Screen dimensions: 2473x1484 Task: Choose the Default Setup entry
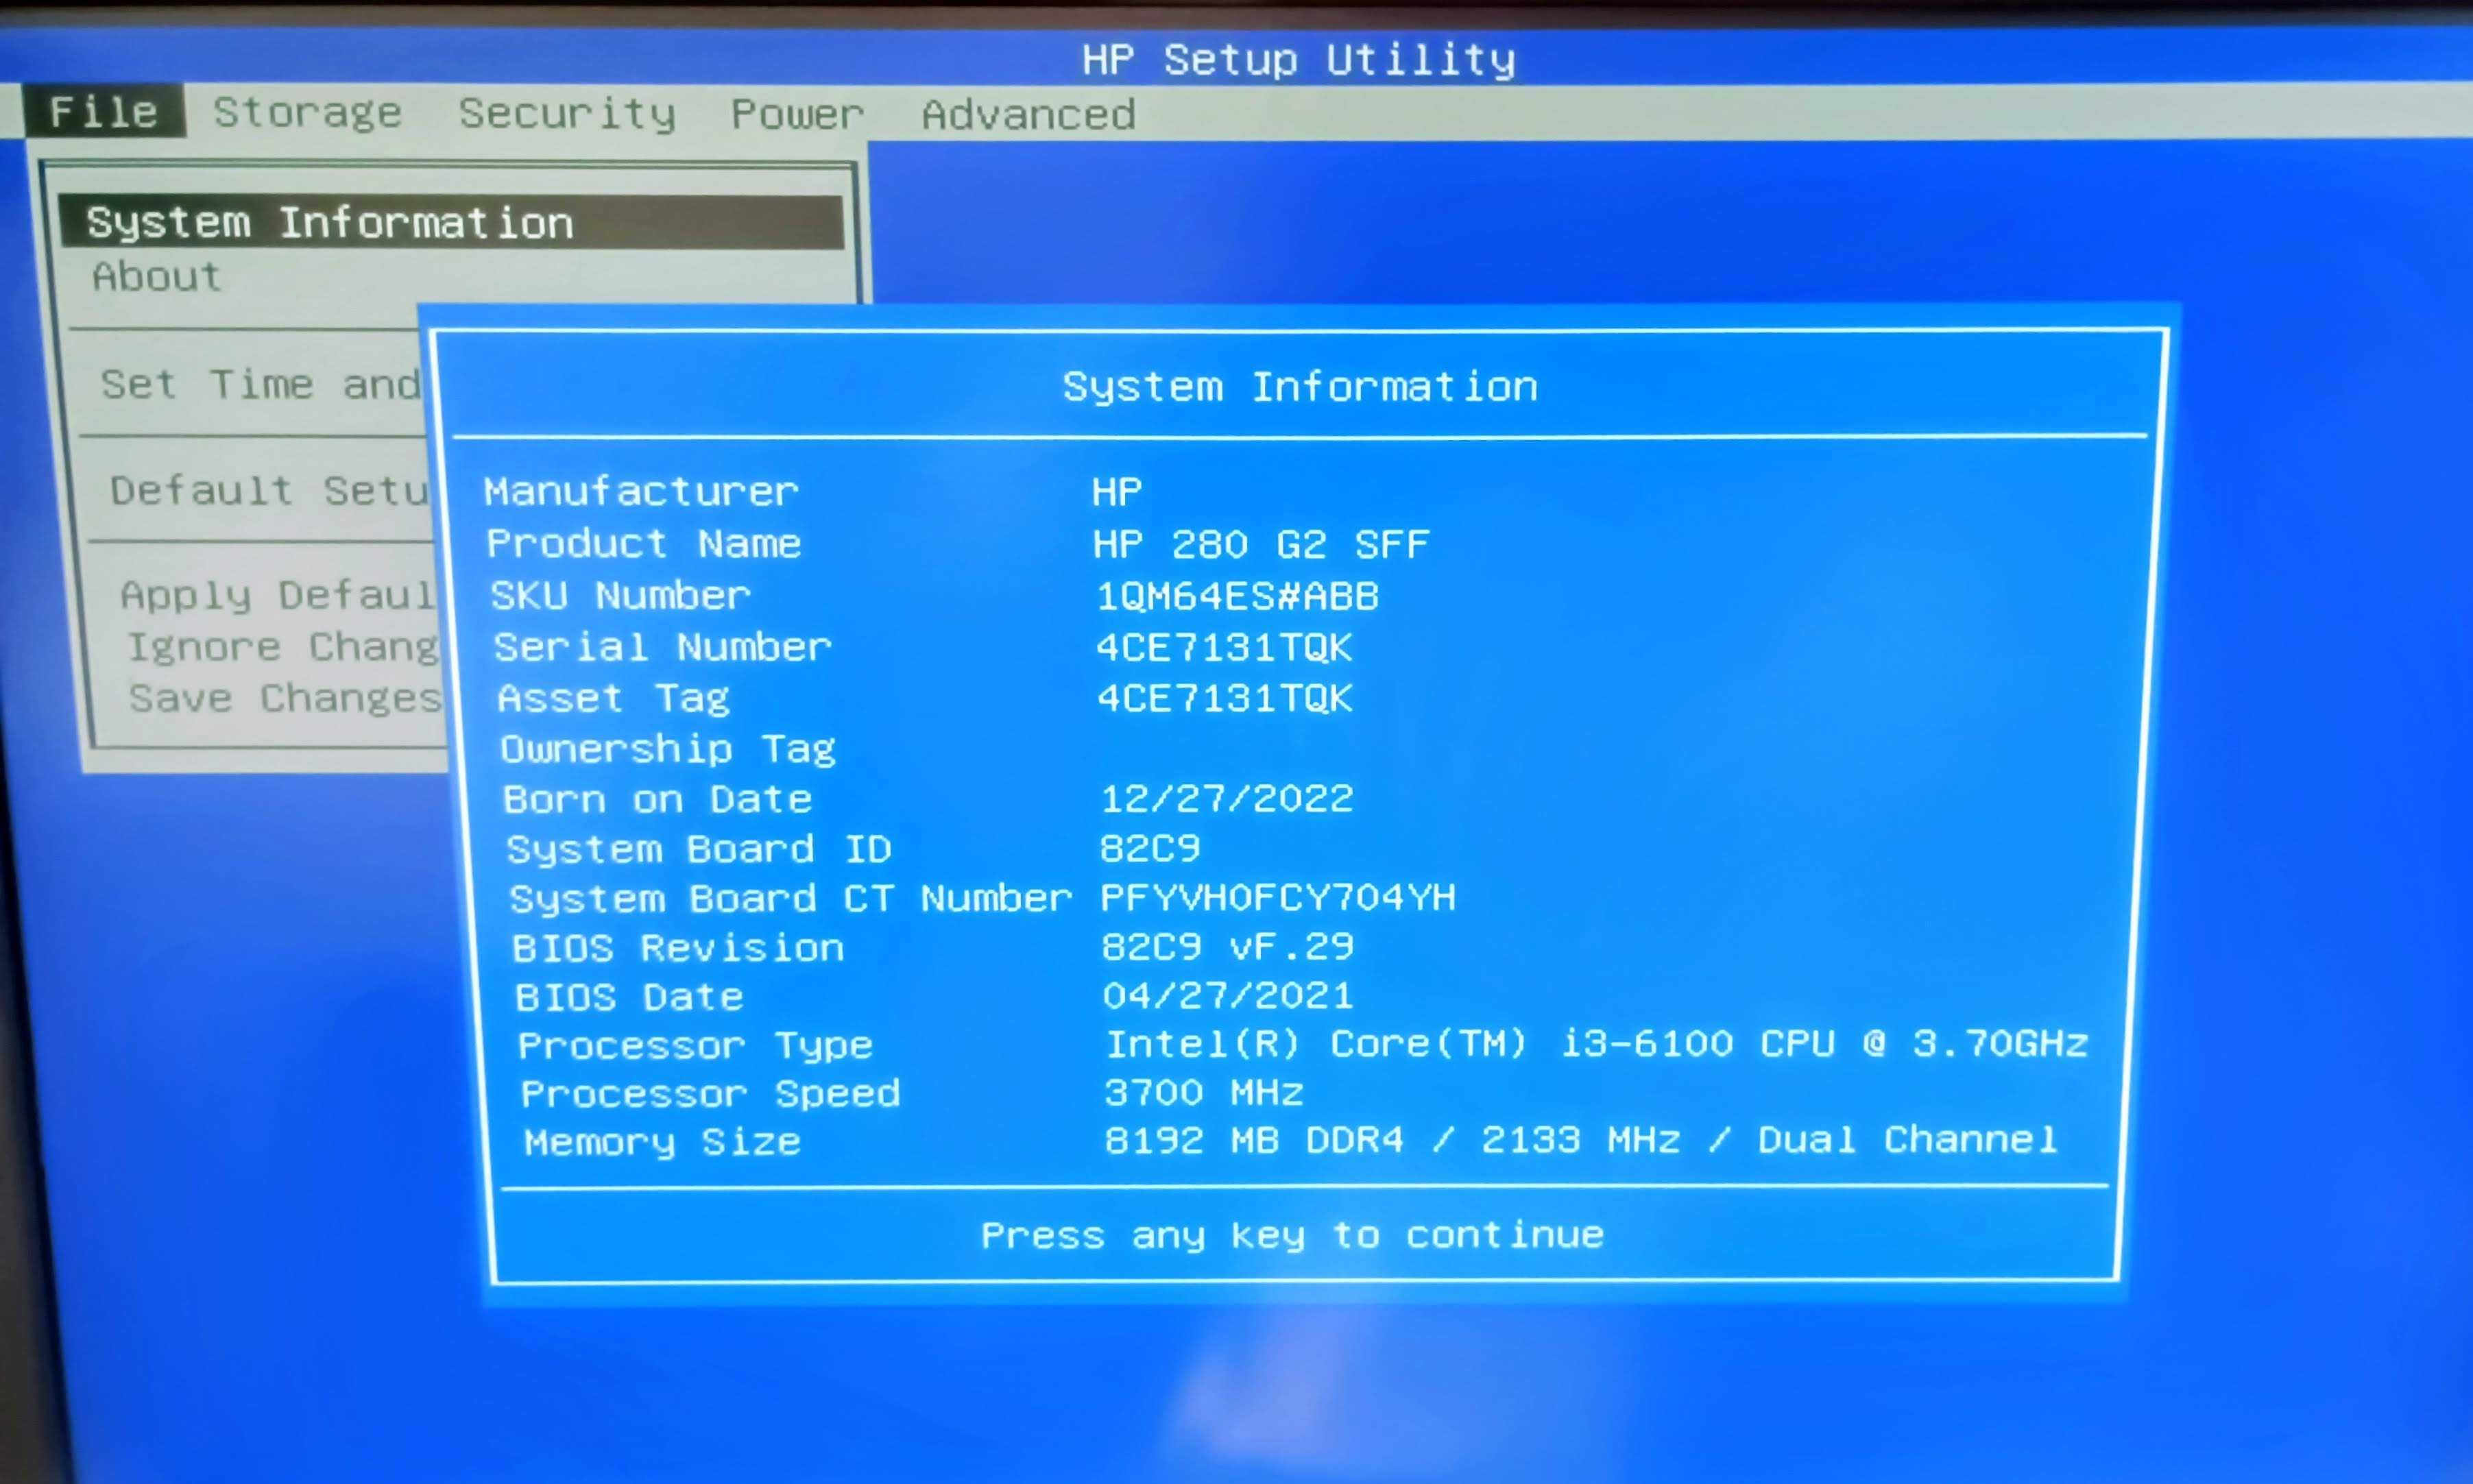coord(270,490)
